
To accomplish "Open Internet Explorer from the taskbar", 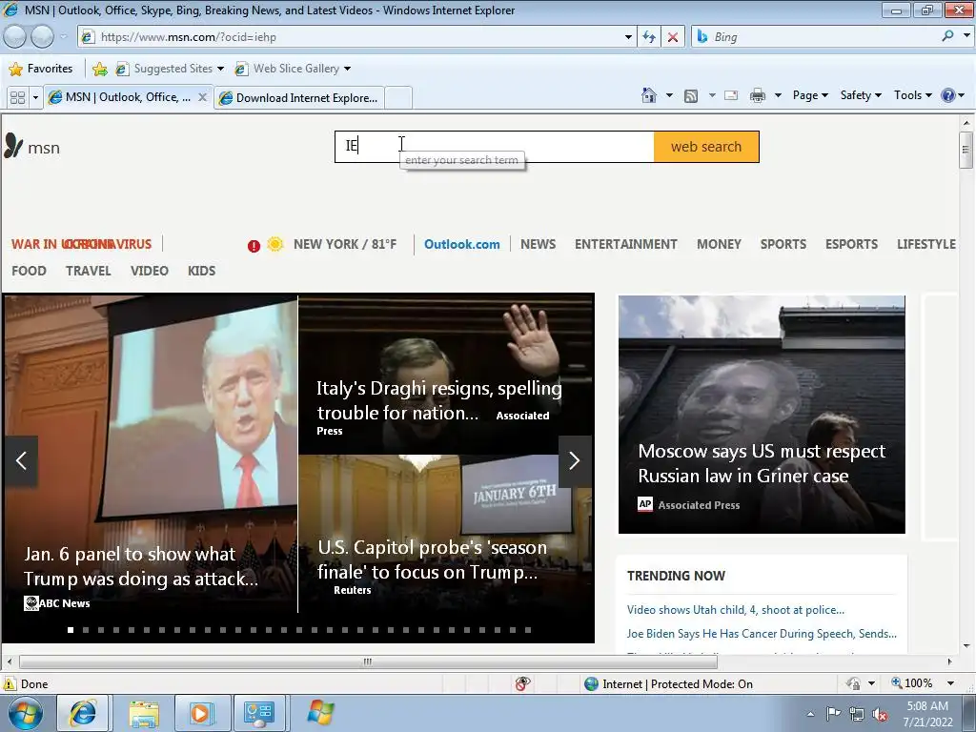I will tap(83, 713).
